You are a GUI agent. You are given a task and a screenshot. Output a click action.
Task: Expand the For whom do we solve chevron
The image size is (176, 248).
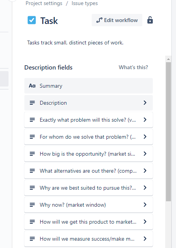145,137
